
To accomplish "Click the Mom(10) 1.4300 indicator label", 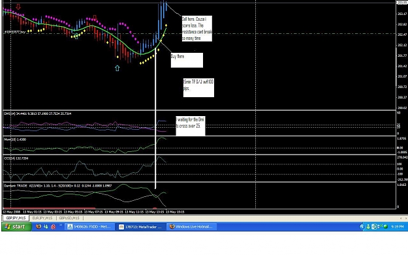I will click(x=15, y=140).
